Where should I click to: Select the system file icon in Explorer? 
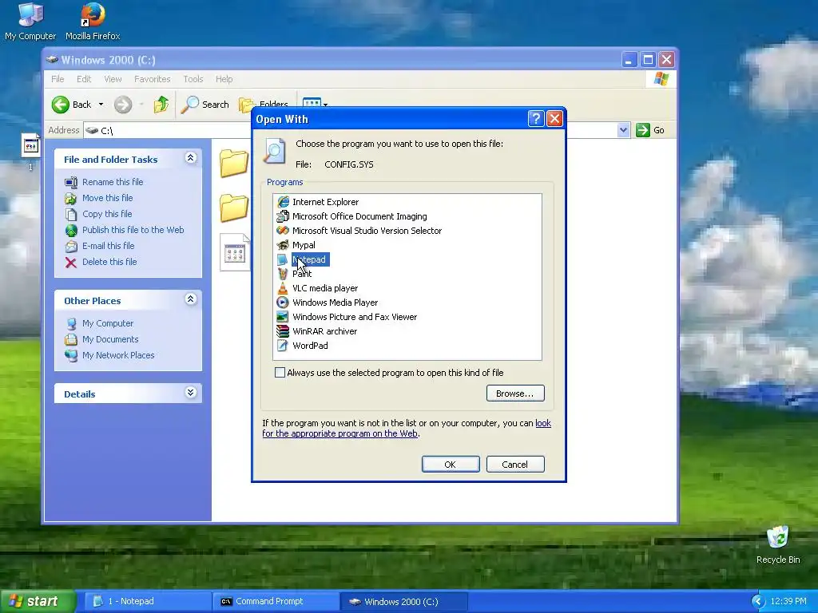tap(235, 252)
